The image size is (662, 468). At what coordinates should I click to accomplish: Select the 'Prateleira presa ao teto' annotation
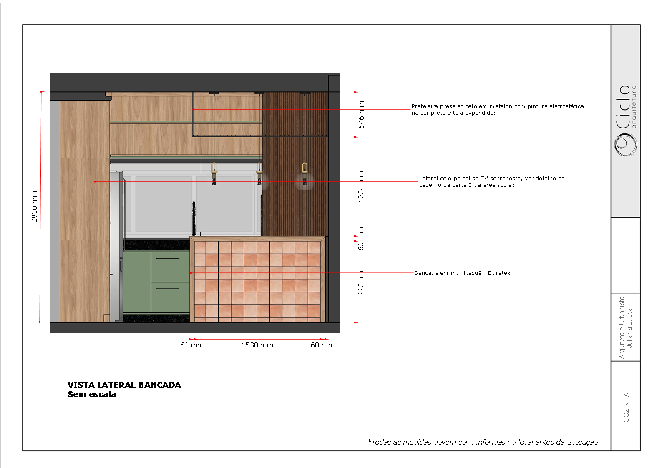(x=497, y=109)
